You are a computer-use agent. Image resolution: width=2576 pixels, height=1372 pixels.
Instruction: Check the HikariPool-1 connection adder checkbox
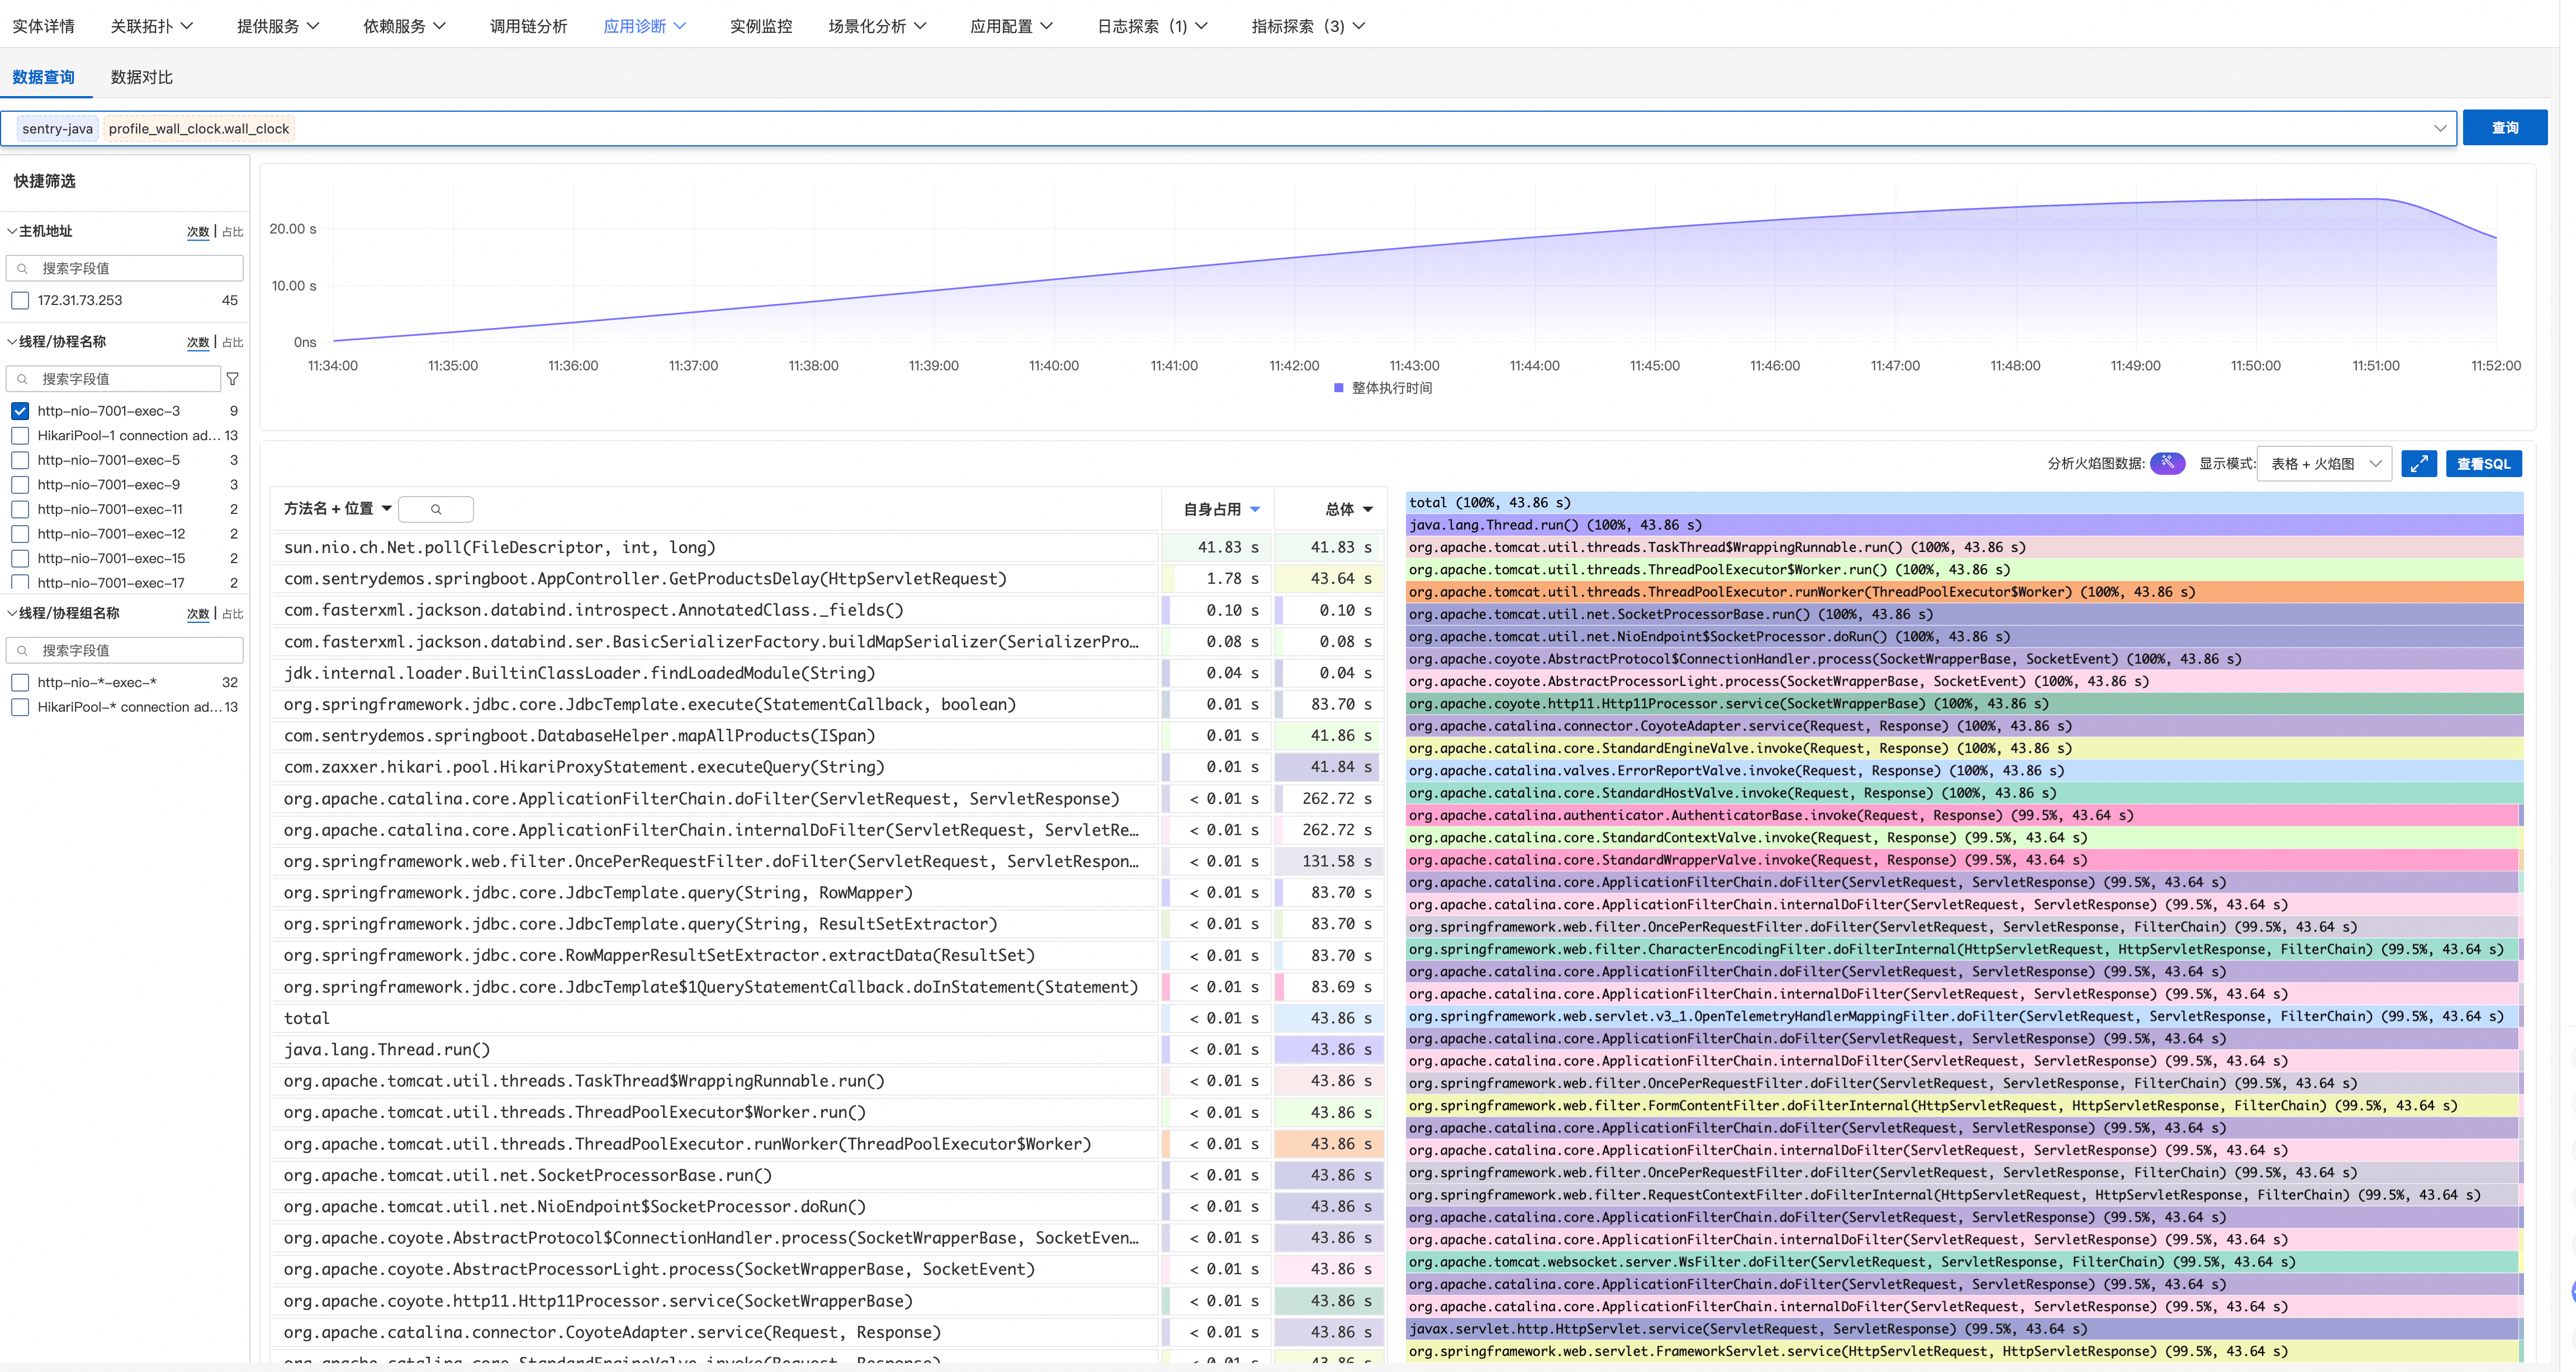click(20, 436)
